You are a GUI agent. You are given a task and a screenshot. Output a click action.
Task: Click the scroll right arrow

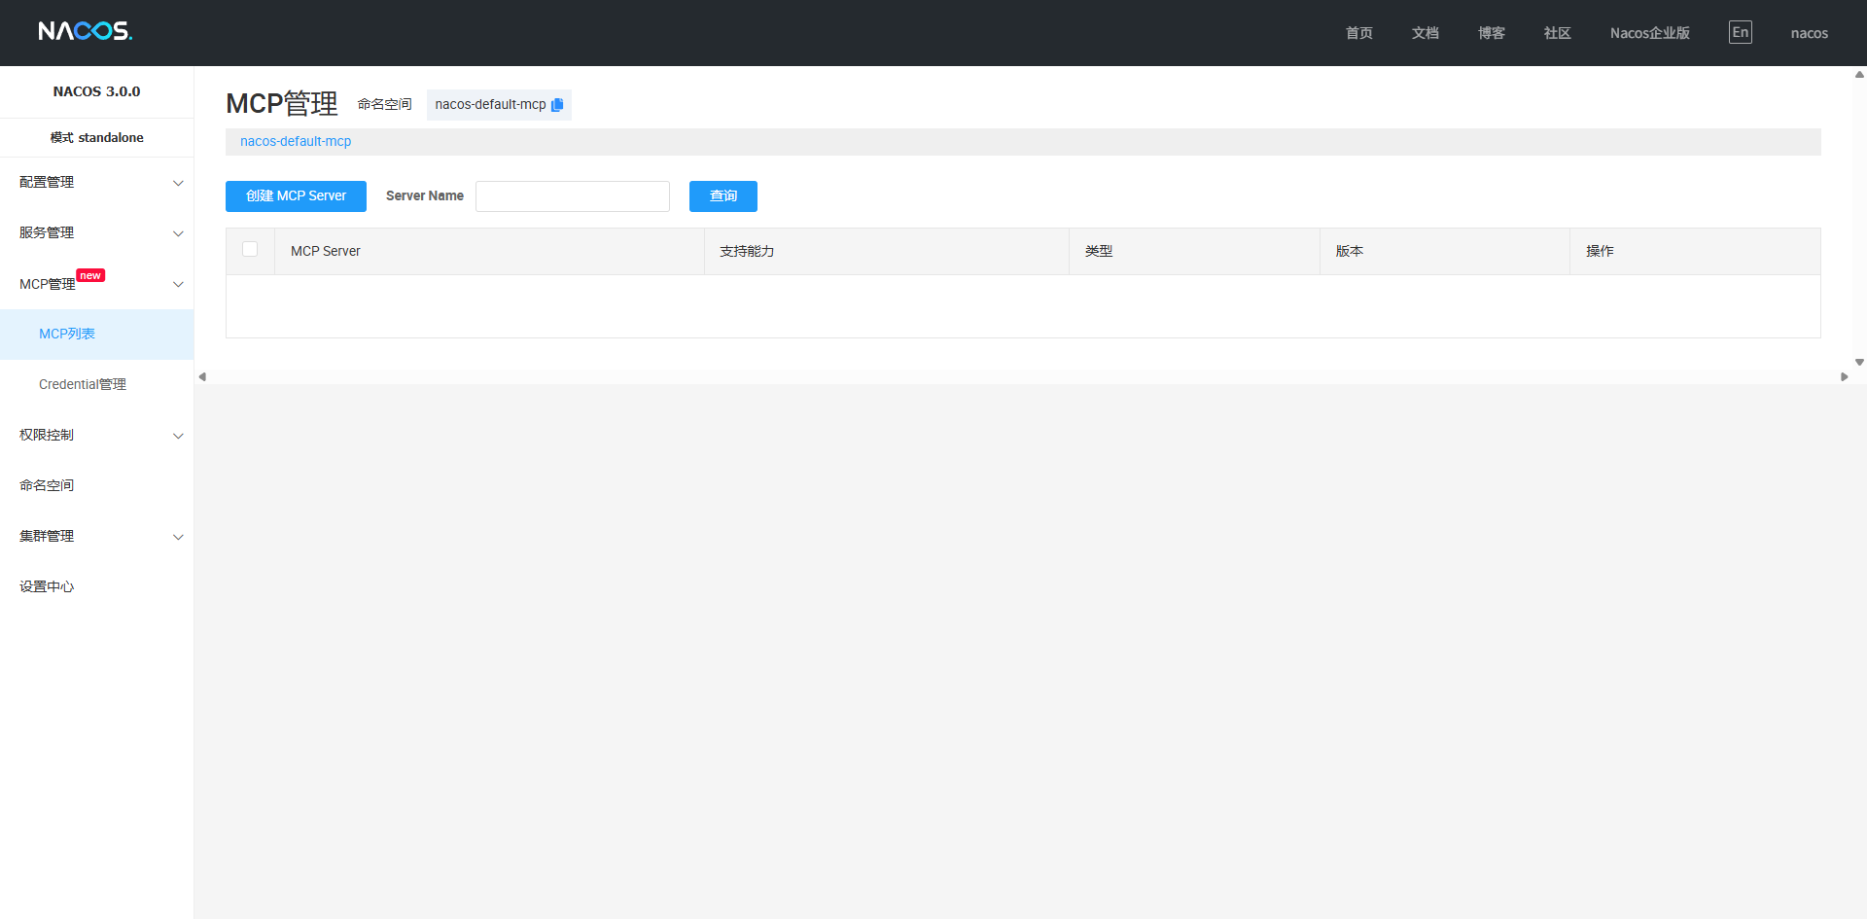click(x=1844, y=376)
